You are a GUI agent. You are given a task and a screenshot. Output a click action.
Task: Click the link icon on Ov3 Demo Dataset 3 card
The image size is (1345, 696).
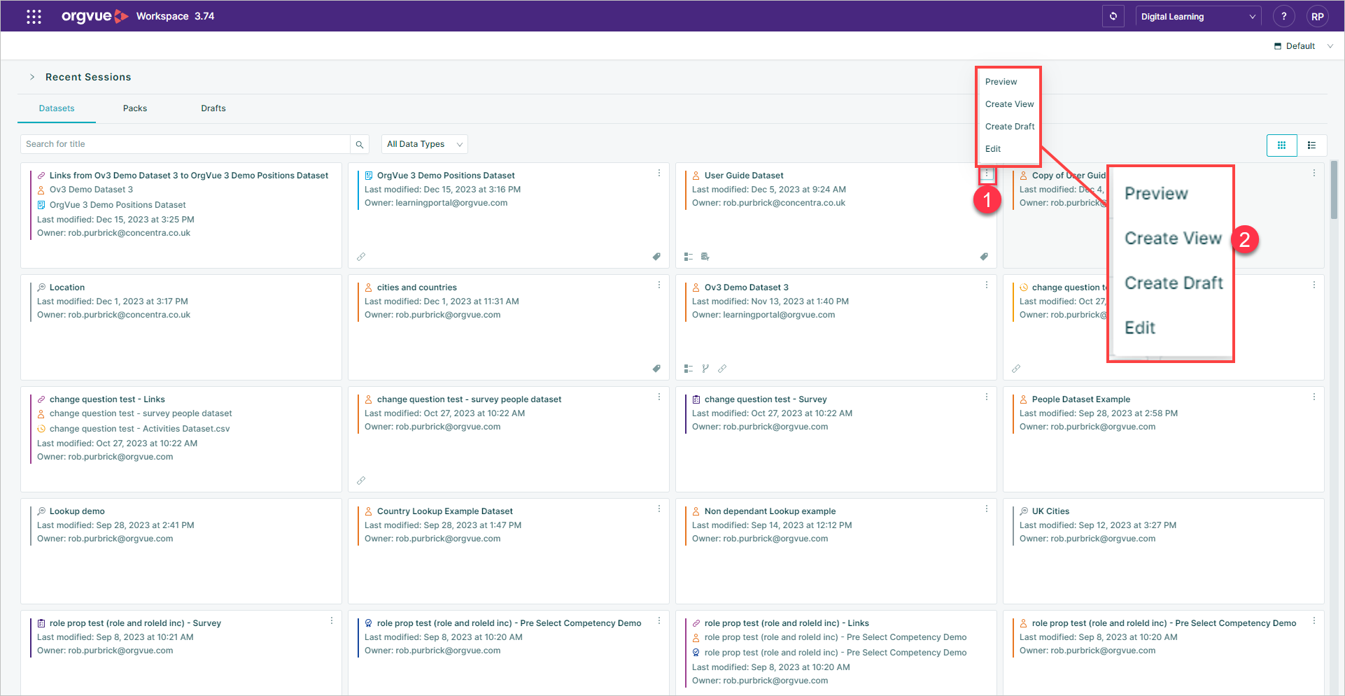point(722,369)
